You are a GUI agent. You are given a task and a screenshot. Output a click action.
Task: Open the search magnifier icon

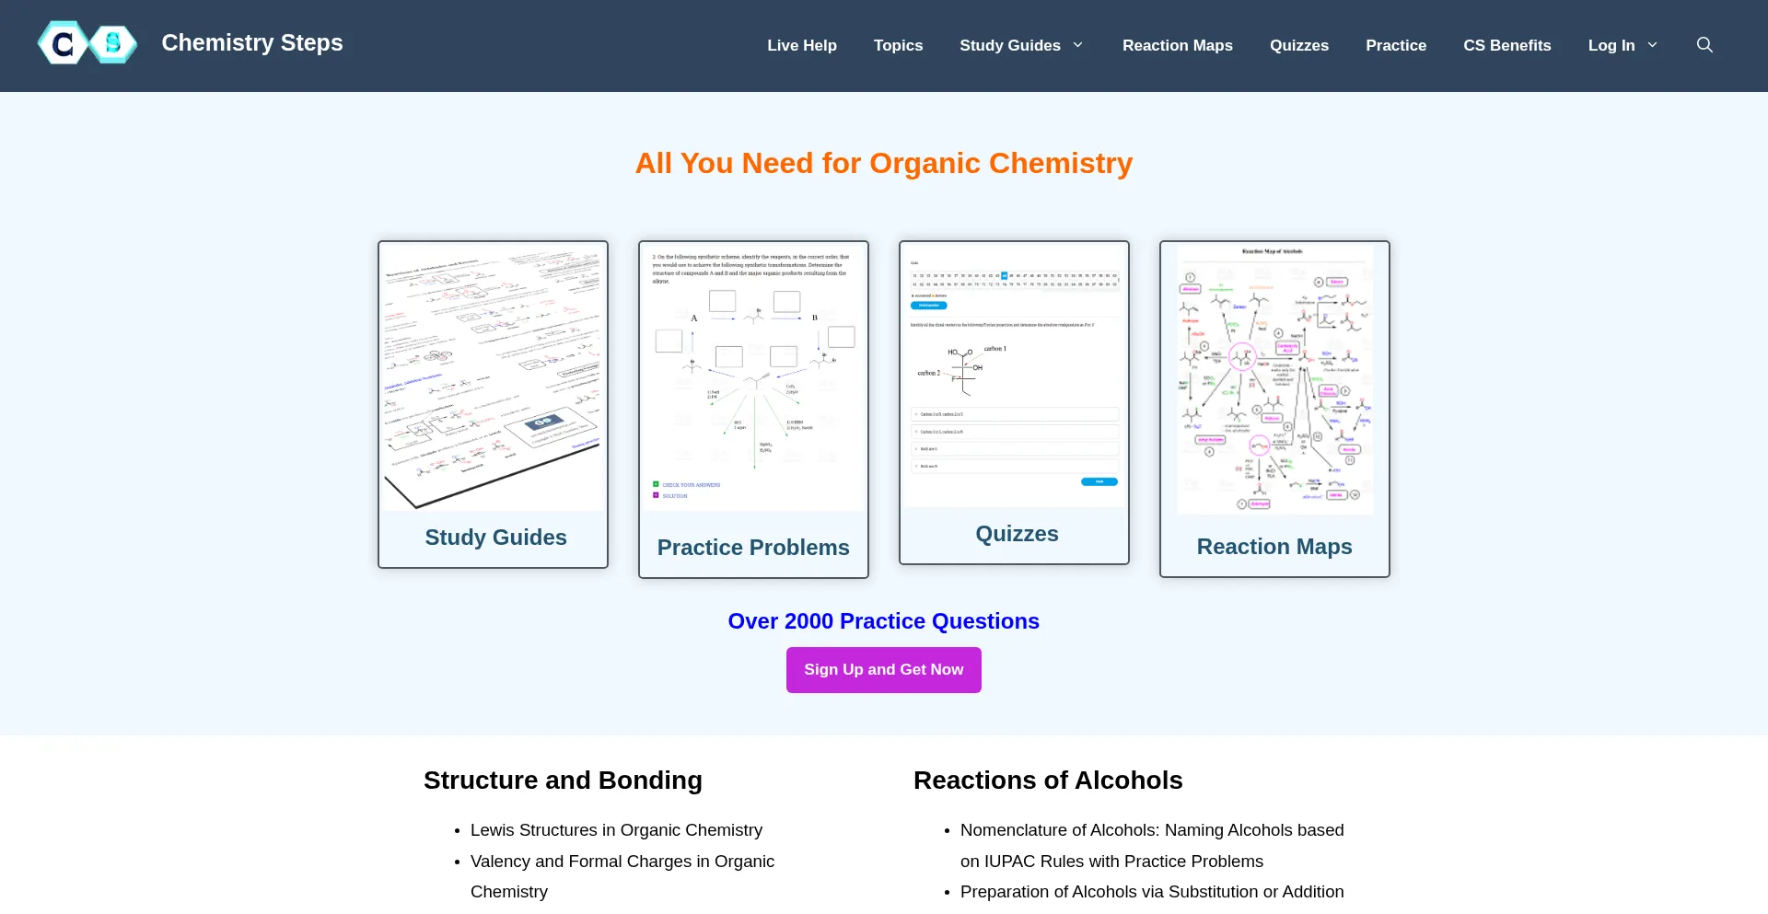(1704, 45)
